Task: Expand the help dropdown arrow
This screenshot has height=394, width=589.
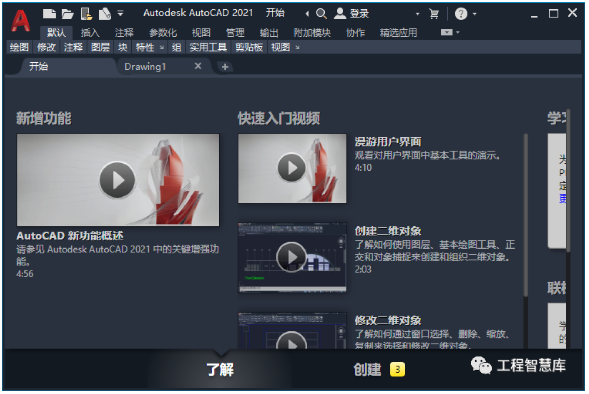Action: [x=475, y=14]
